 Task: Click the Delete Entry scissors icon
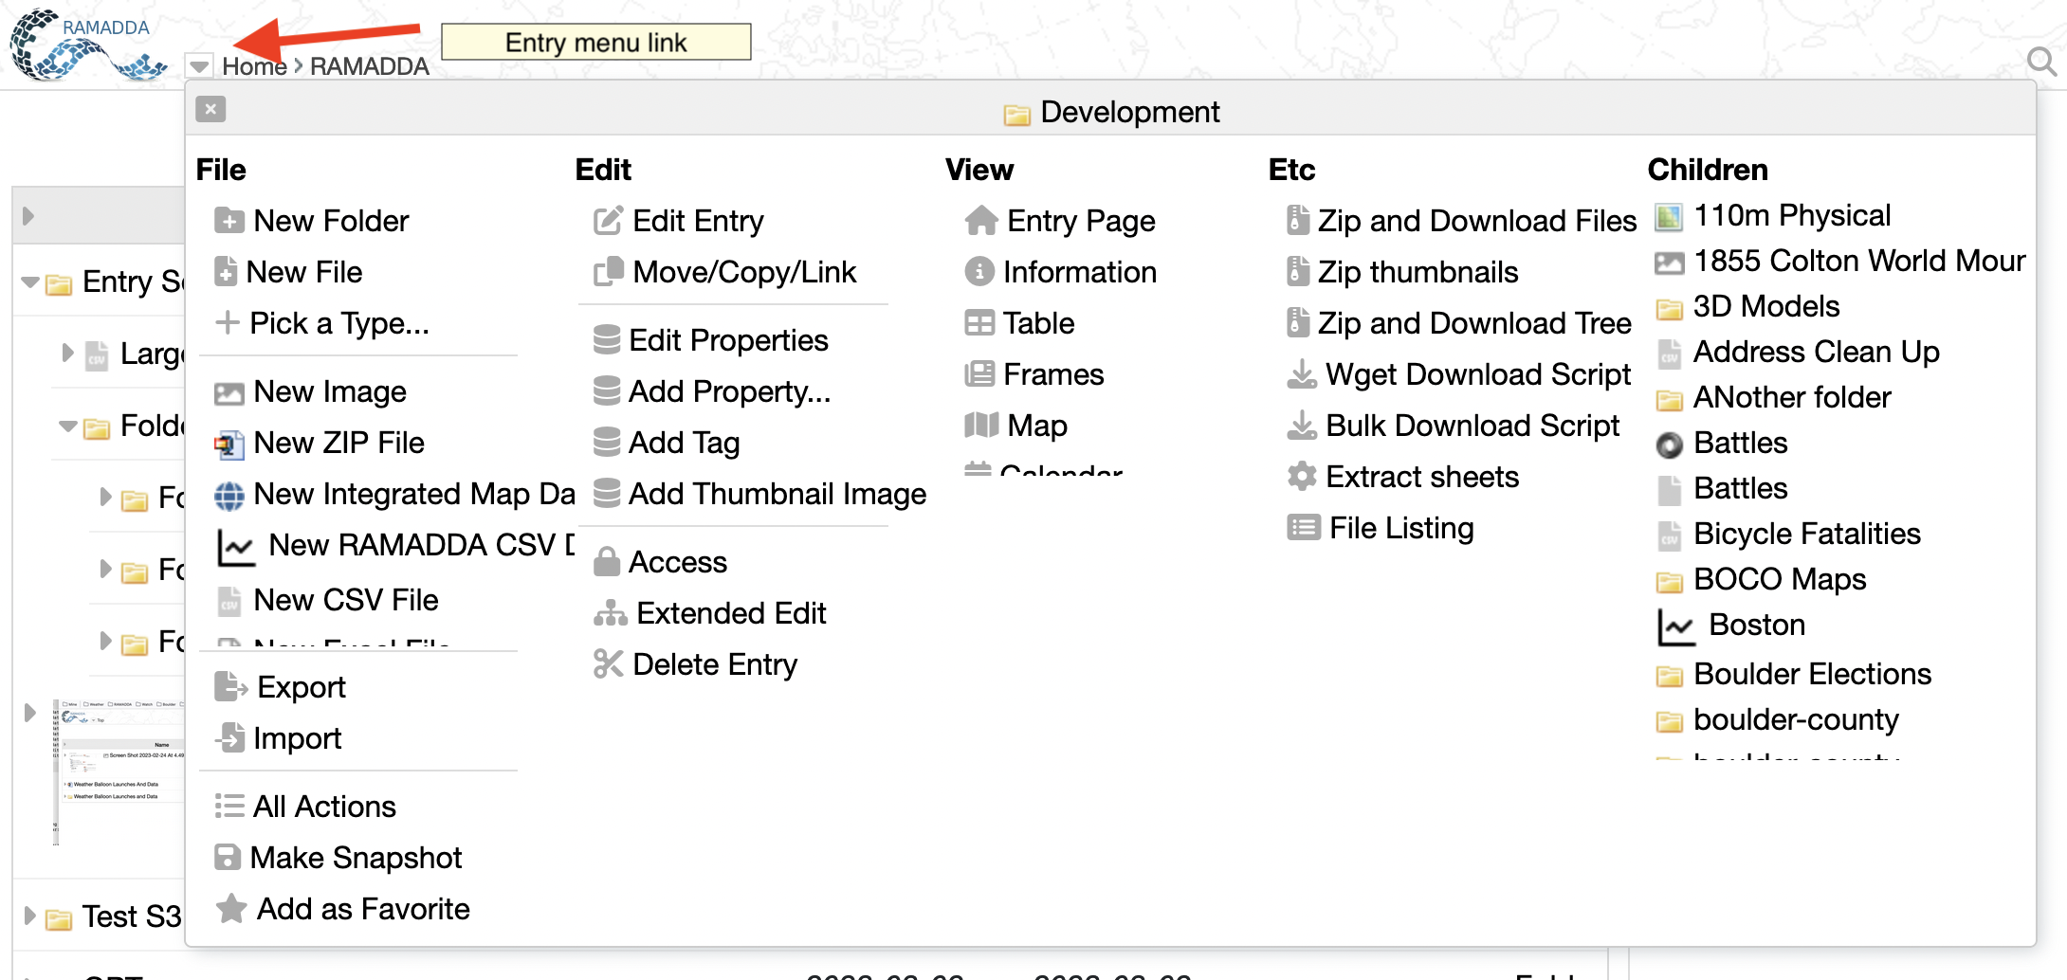(608, 664)
